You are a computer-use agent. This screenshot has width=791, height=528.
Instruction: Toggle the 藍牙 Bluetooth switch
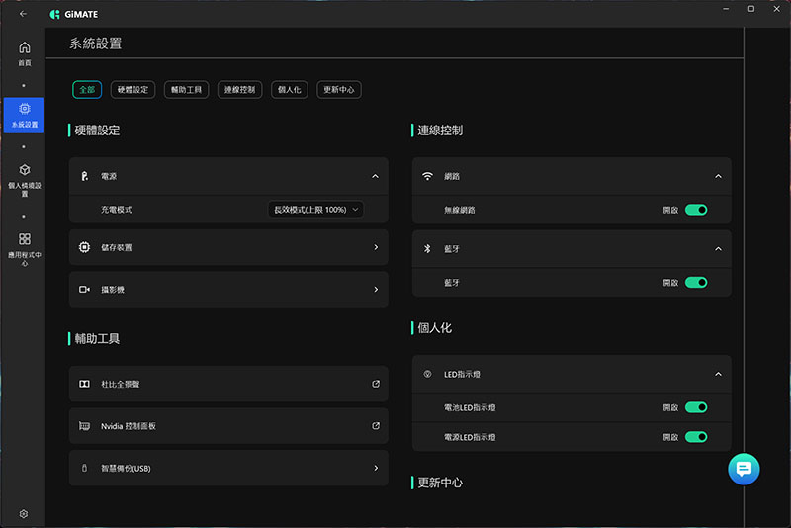pyautogui.click(x=696, y=282)
